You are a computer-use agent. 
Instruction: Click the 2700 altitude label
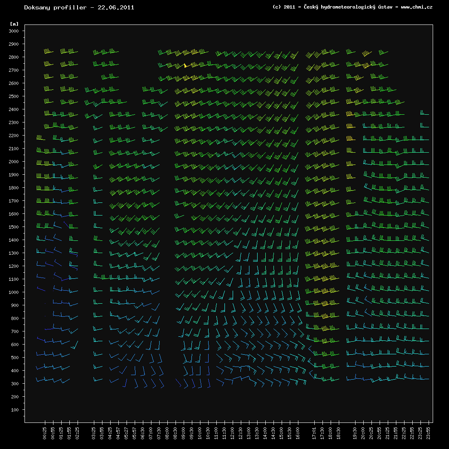tap(14, 70)
